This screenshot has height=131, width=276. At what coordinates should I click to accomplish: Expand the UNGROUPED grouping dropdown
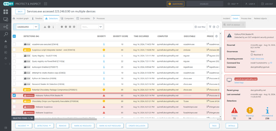36,27
